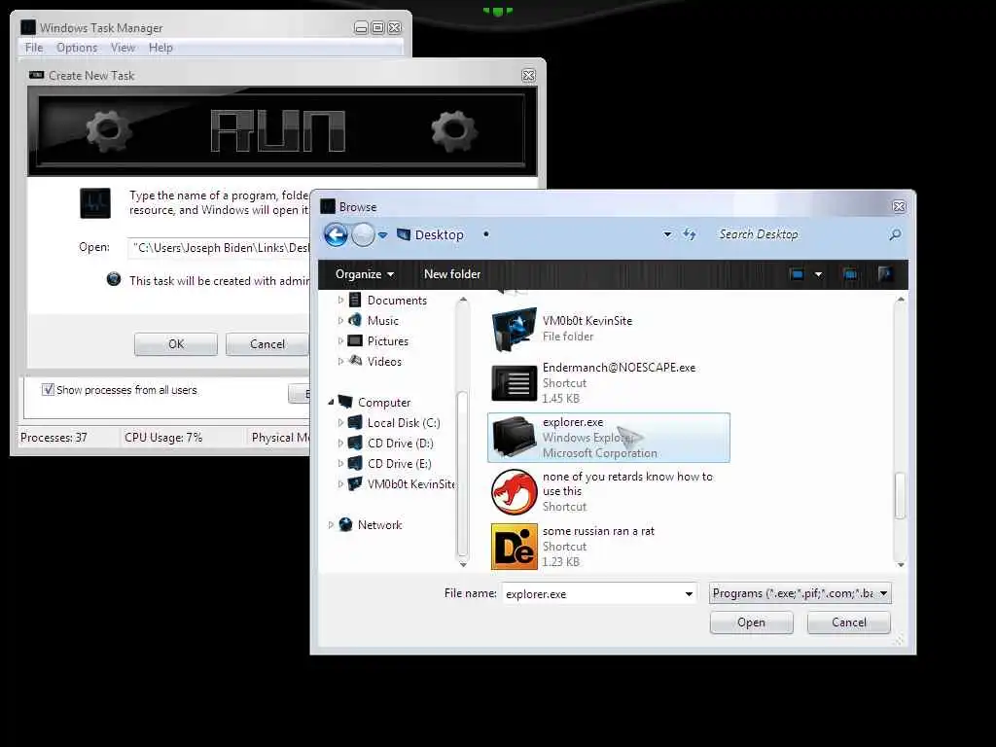Click Cancel in Create New Task dialog
The width and height of the screenshot is (996, 747).
[267, 344]
